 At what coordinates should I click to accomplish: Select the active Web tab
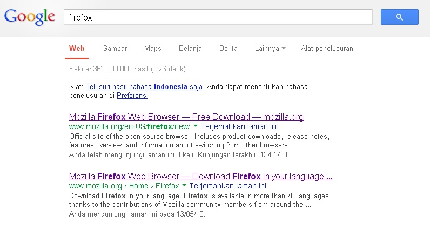[77, 48]
